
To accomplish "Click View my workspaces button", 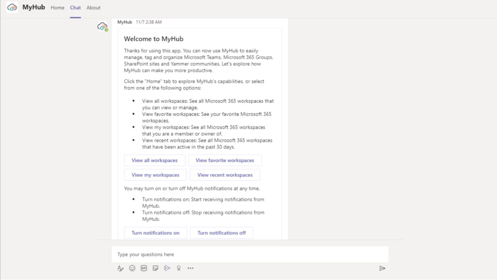I will pyautogui.click(x=155, y=175).
